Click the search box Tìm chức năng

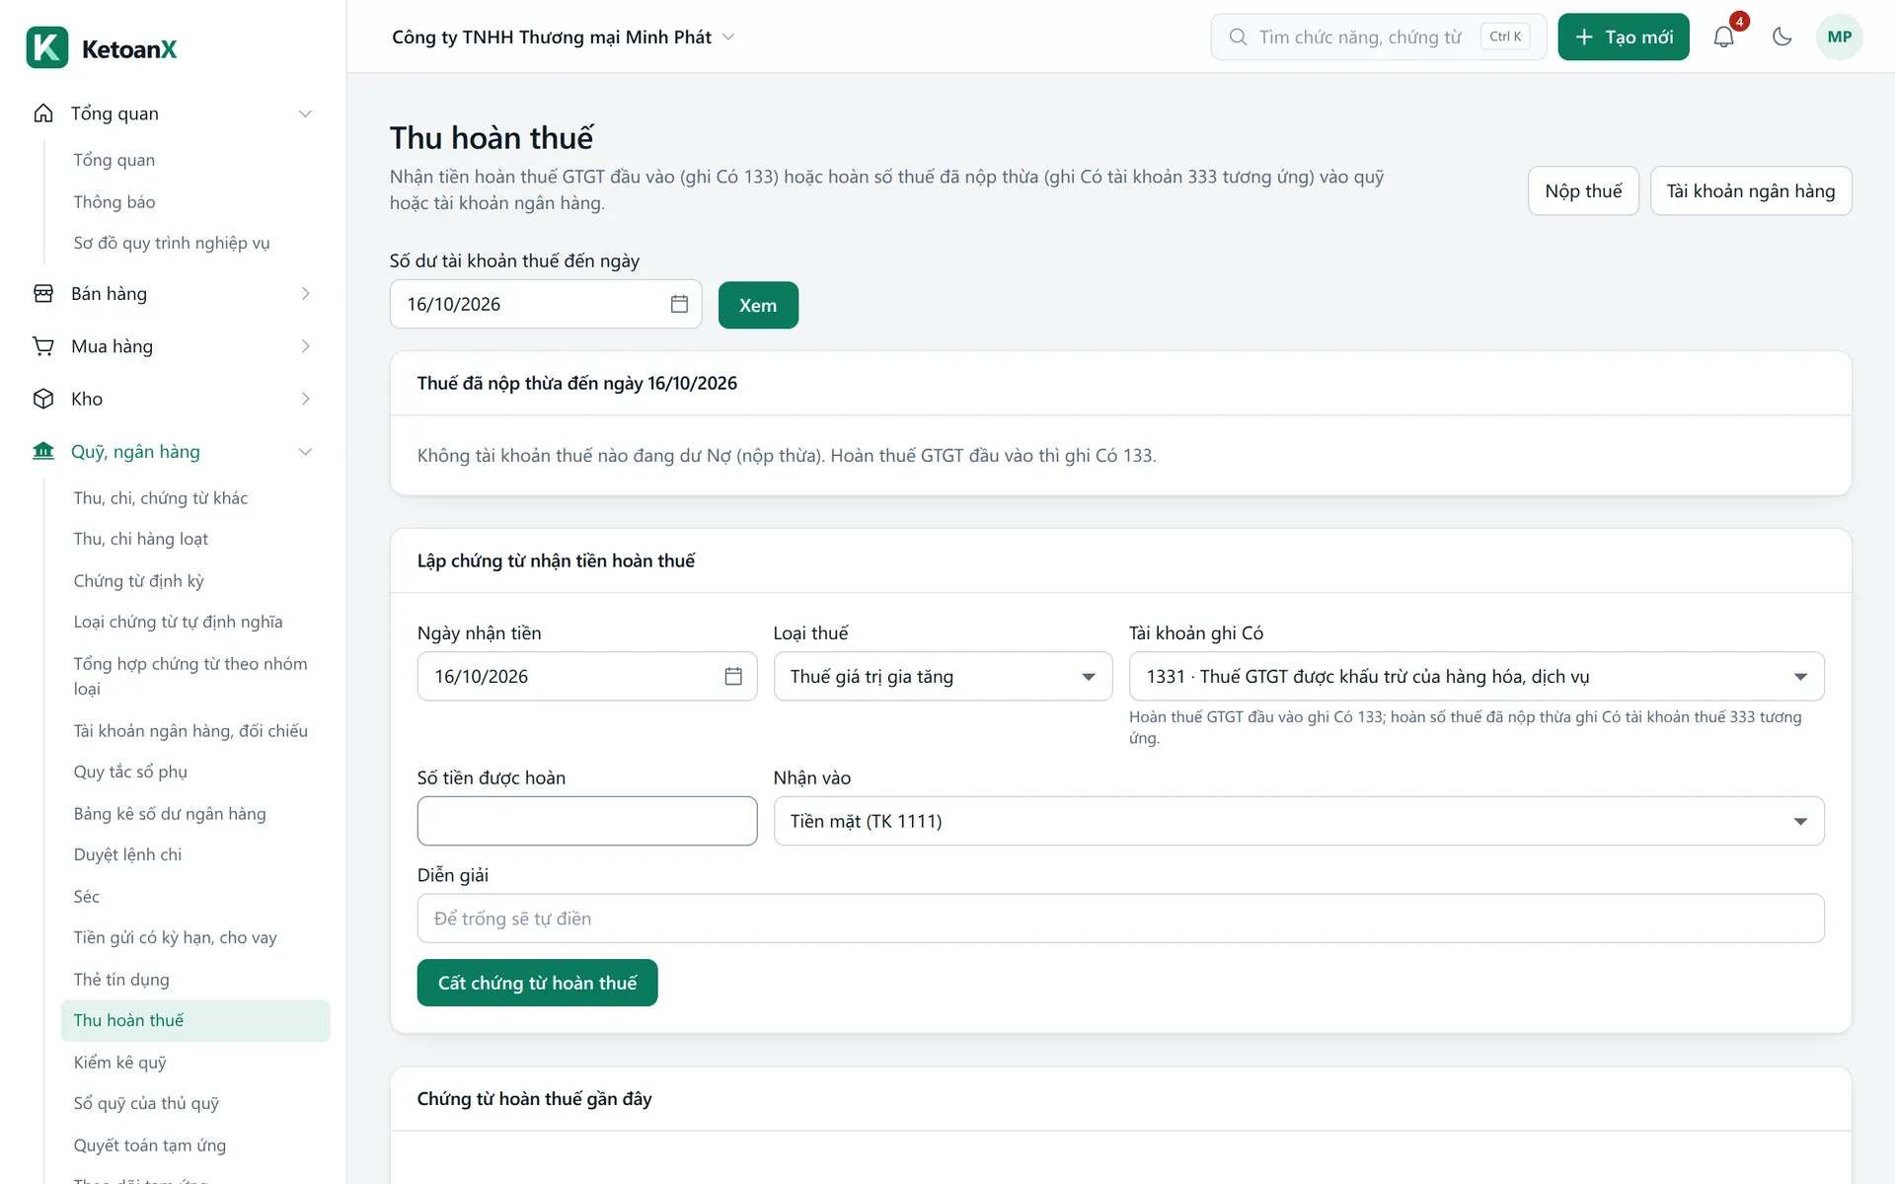(1379, 37)
